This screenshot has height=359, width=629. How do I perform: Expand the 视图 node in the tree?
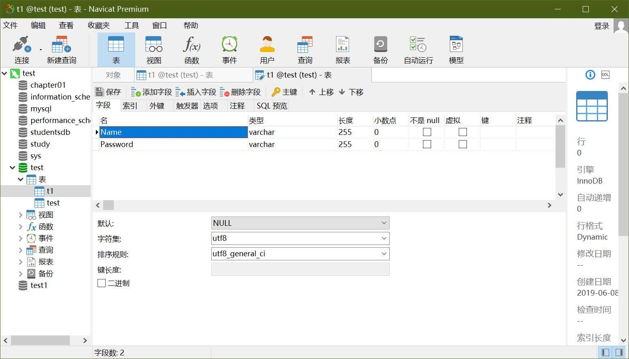20,215
